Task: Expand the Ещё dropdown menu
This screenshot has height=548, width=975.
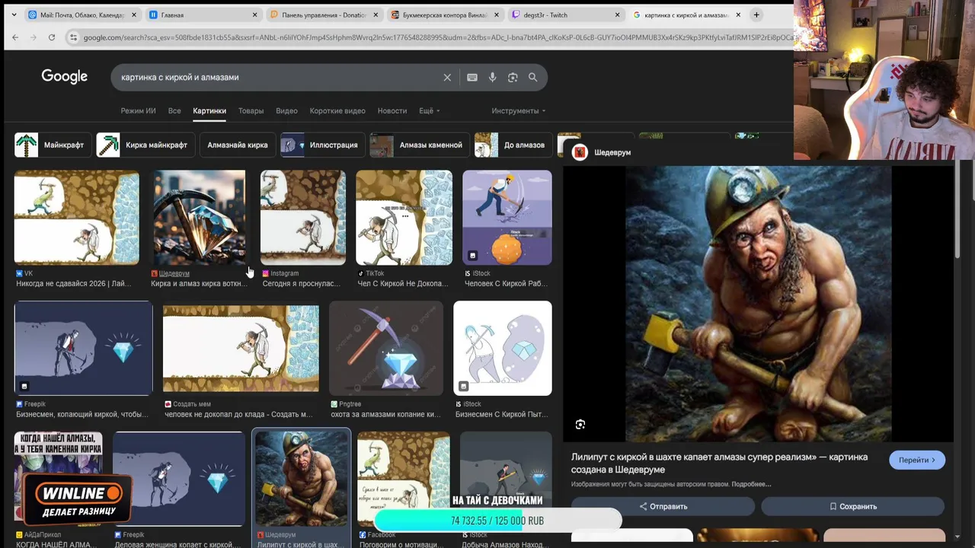Action: (x=430, y=111)
